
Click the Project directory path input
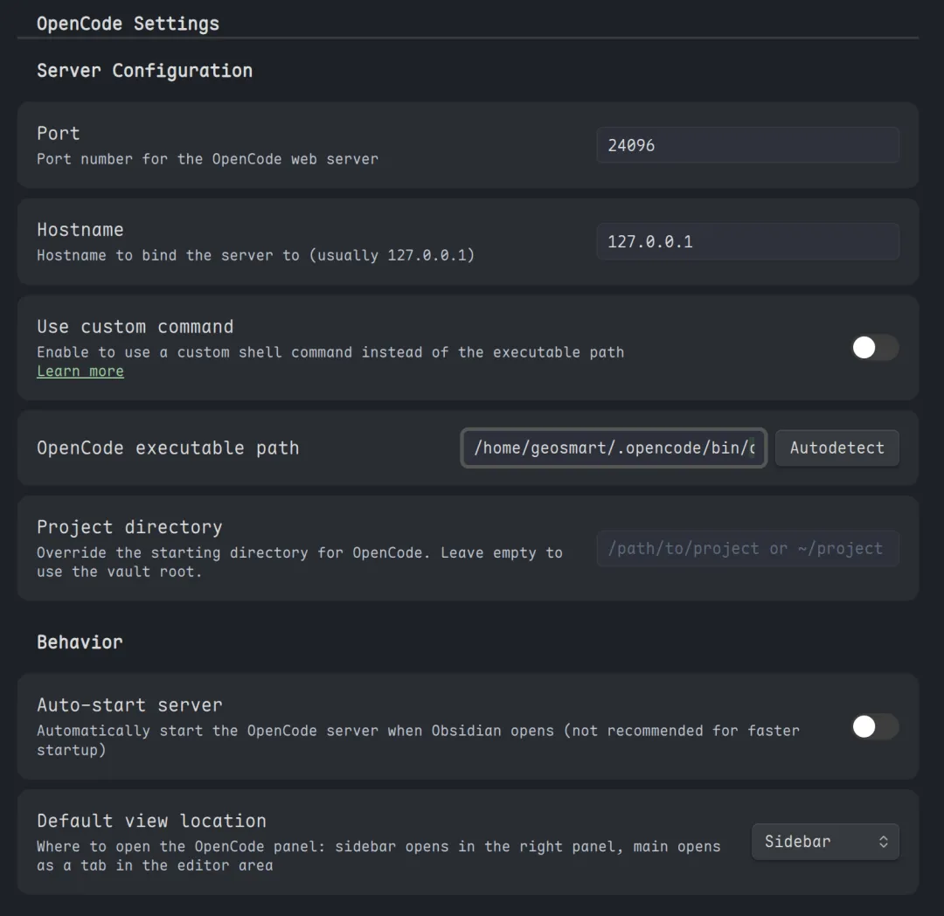pos(747,549)
